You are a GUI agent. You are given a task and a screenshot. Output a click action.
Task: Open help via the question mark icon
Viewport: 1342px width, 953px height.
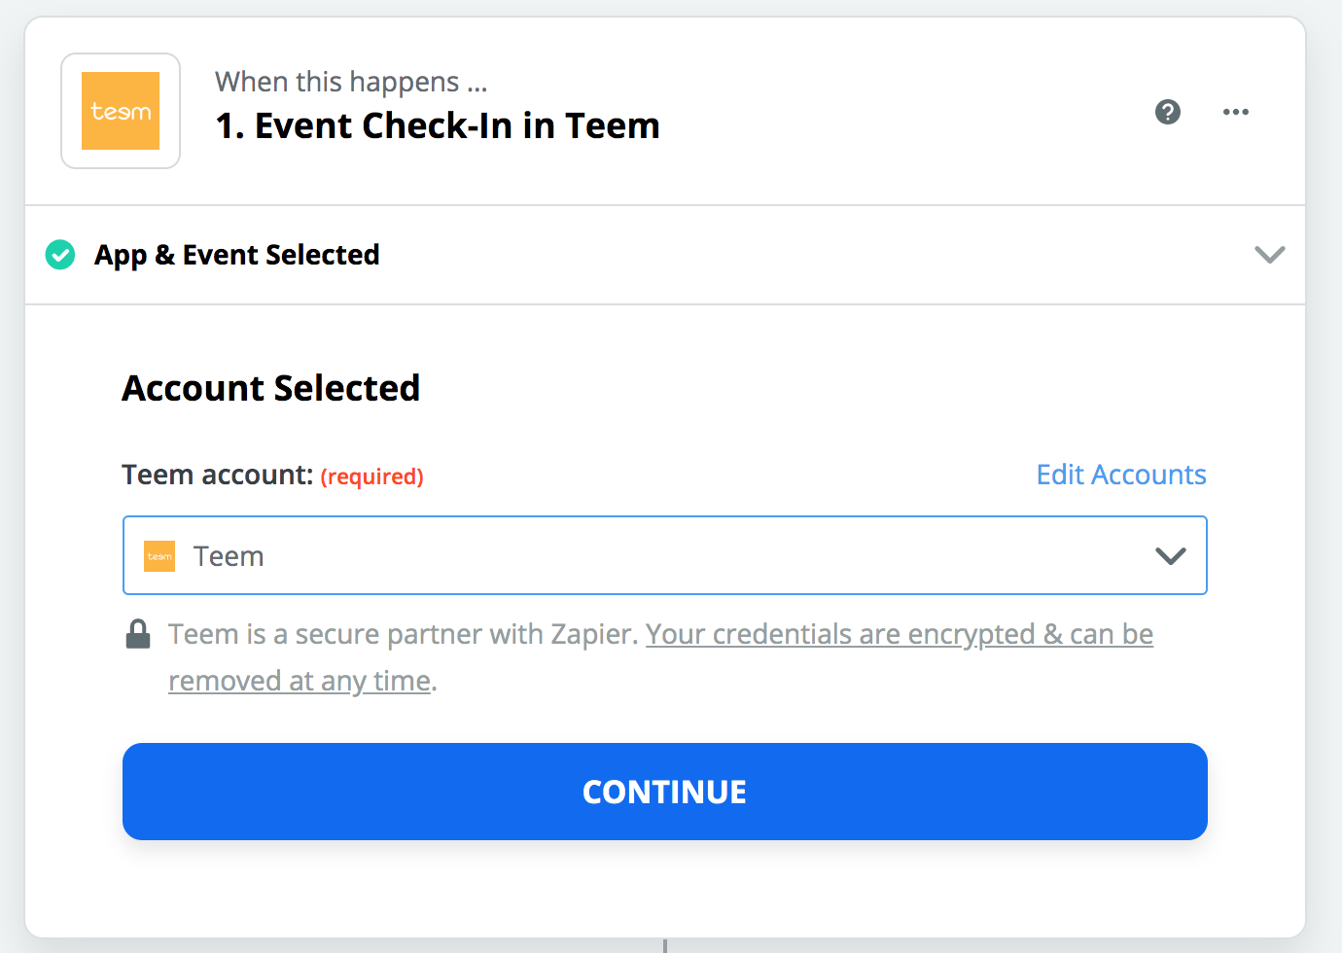pos(1167,112)
